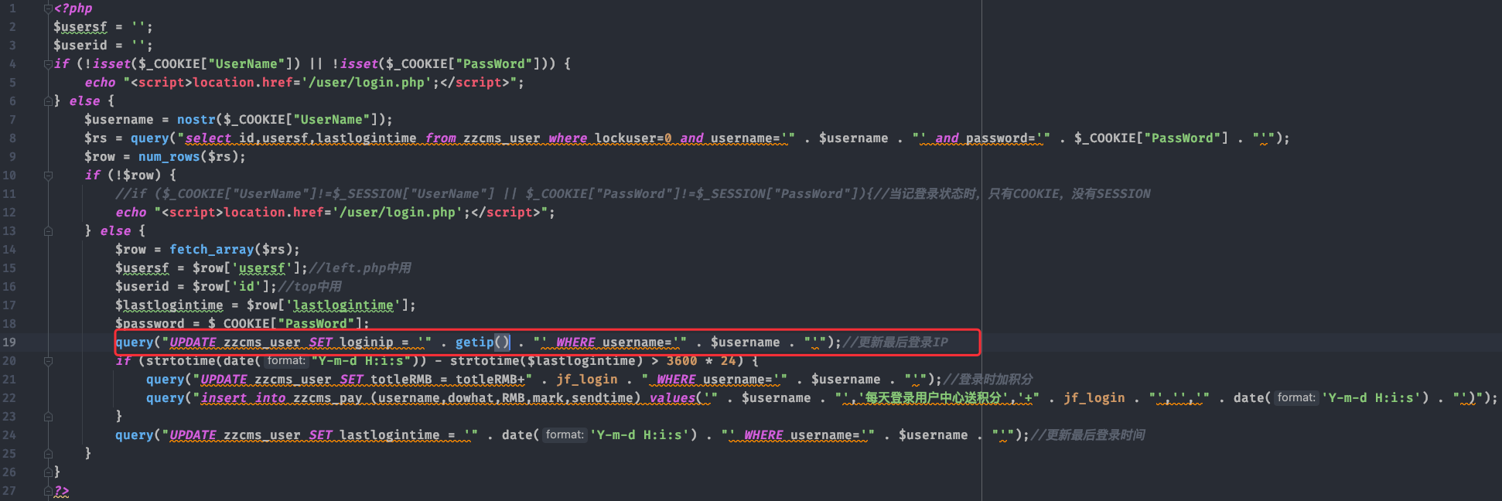Click the echo keyword on line 12
Image resolution: width=1502 pixels, height=501 pixels.
[x=131, y=213]
